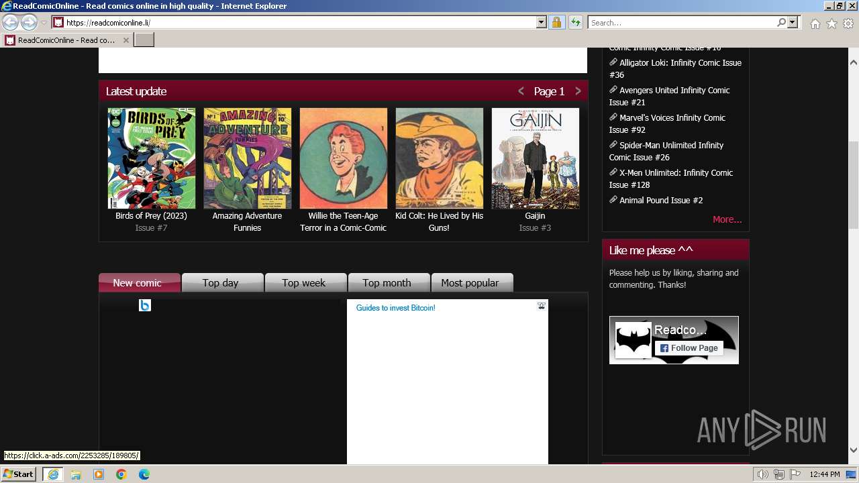Open Alligator Loki Infinity Comic Issue #36
This screenshot has width=859, height=483.
(x=675, y=68)
